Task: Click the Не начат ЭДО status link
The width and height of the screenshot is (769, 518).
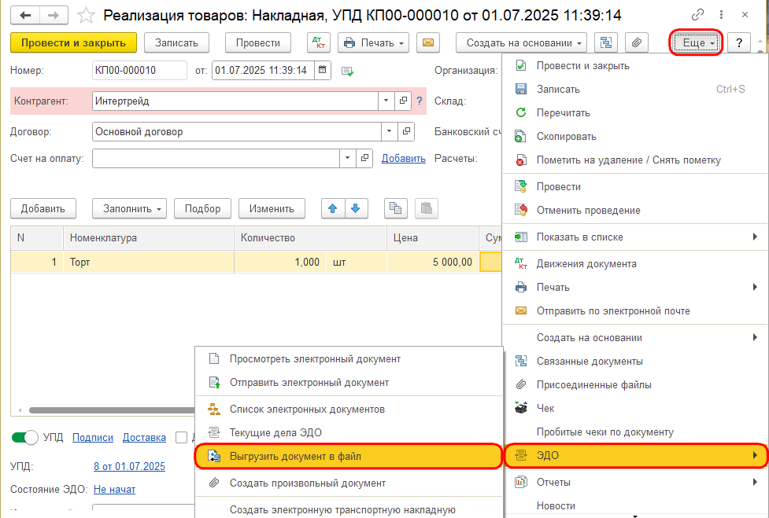Action: pyautogui.click(x=114, y=489)
